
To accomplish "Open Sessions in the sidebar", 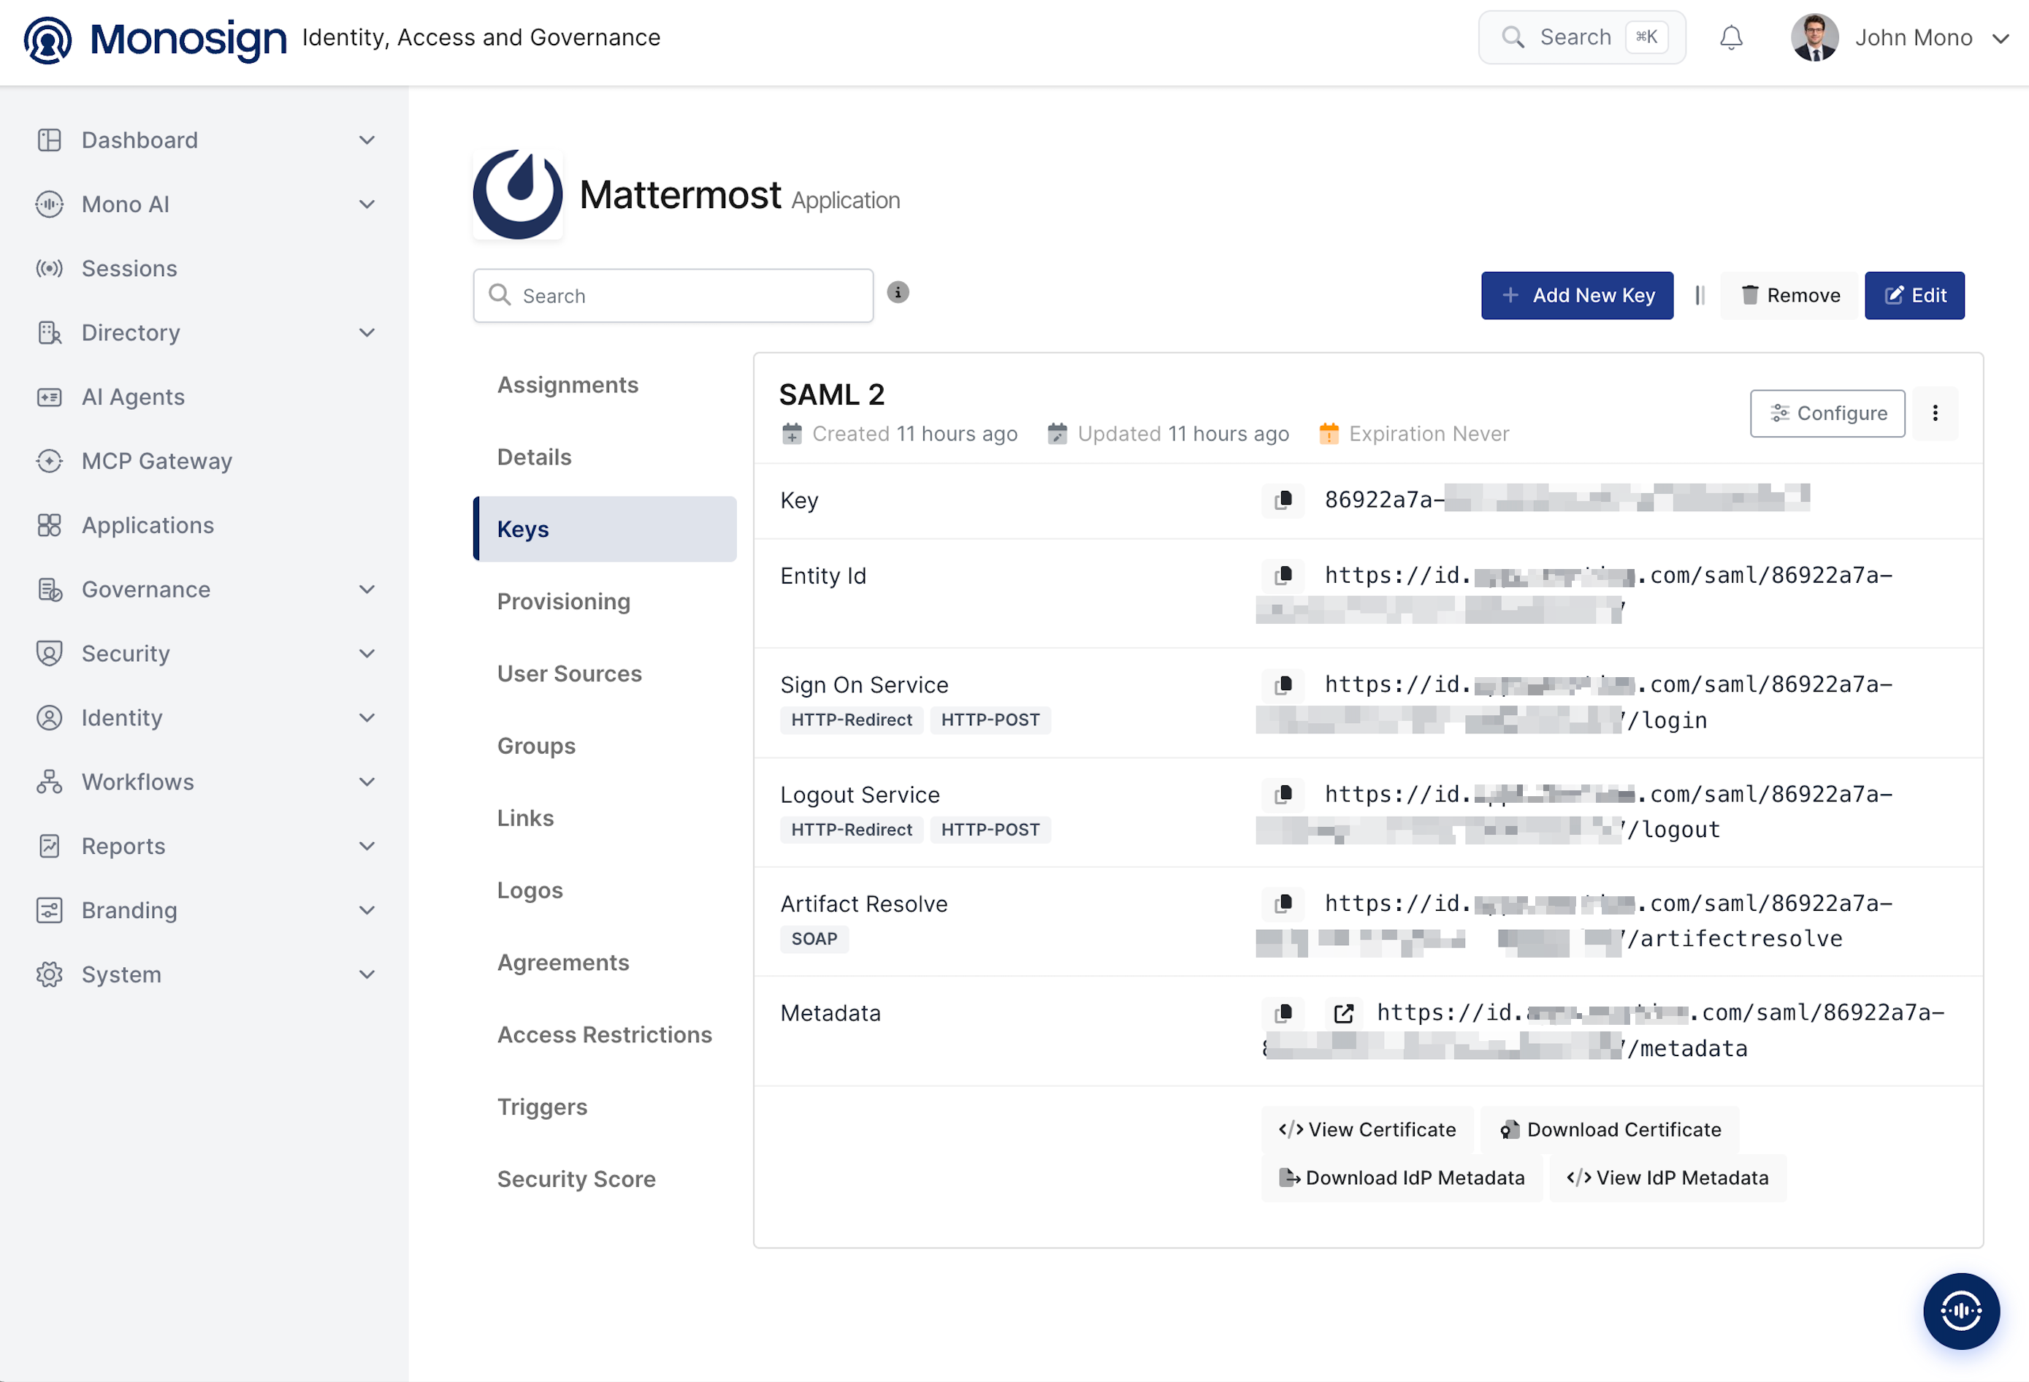I will [x=129, y=268].
